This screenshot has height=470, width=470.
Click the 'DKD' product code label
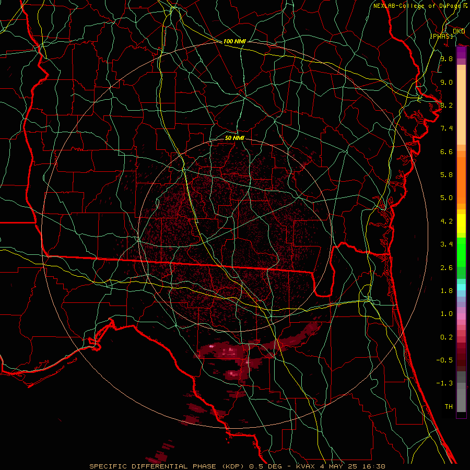[459, 31]
